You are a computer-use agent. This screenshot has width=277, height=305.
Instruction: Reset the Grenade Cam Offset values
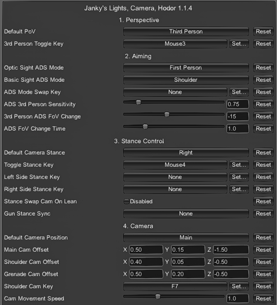point(263,274)
